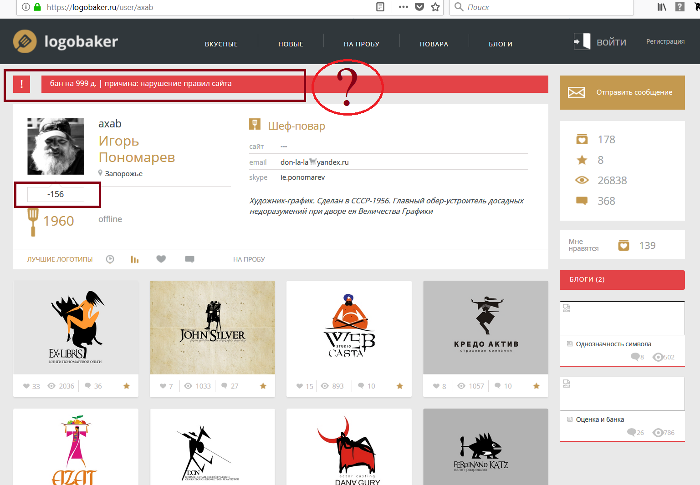700x485 pixels.
Task: Open the Регистрация link
Action: pyautogui.click(x=665, y=41)
